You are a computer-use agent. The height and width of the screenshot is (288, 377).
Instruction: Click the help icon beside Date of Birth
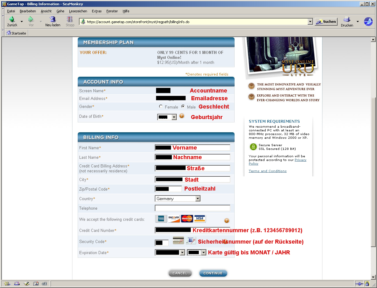(182, 116)
